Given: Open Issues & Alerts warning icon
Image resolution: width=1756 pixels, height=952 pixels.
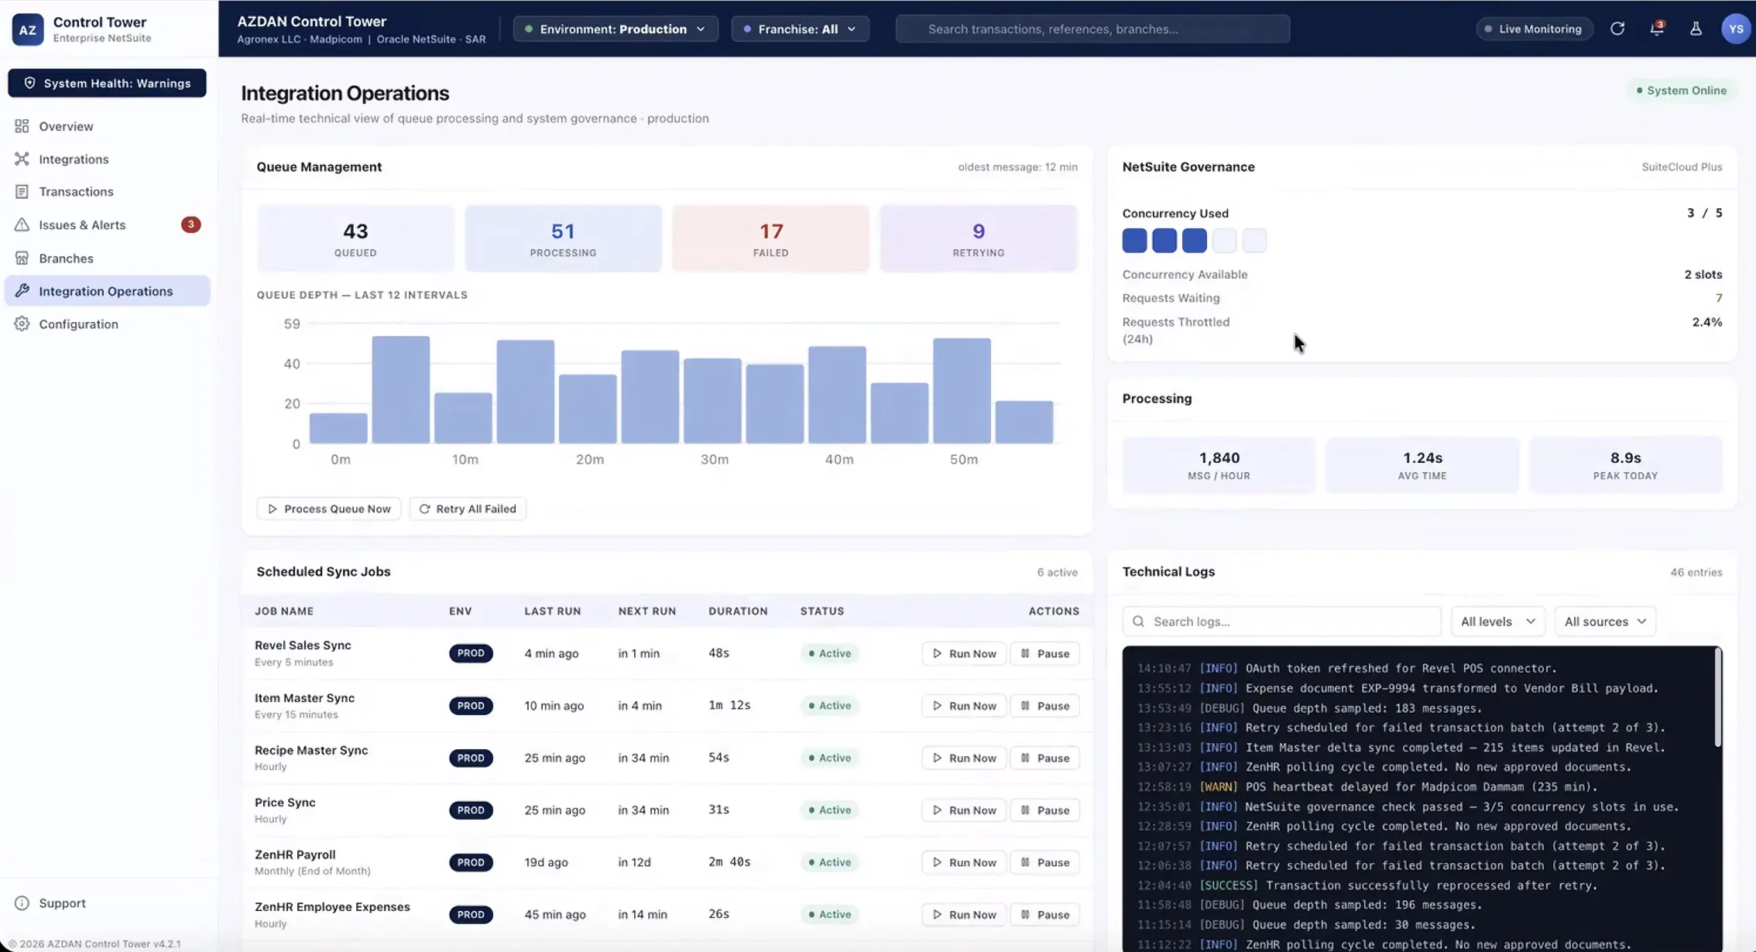Looking at the screenshot, I should click(22, 224).
